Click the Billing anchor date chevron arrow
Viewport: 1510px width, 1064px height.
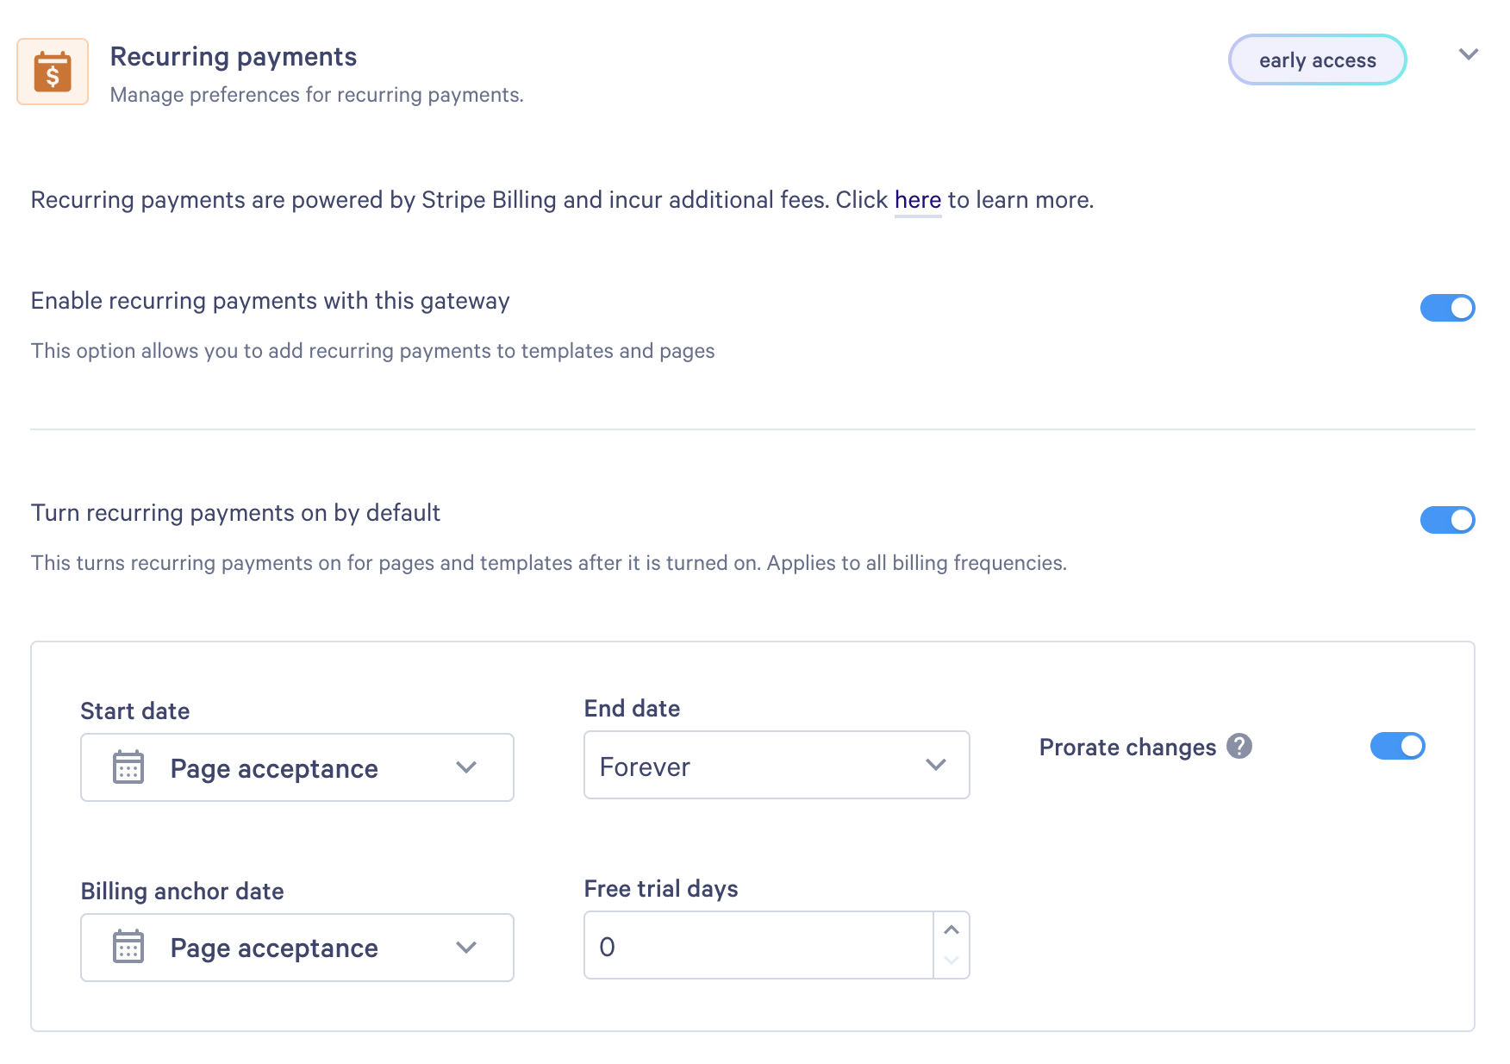pos(466,948)
